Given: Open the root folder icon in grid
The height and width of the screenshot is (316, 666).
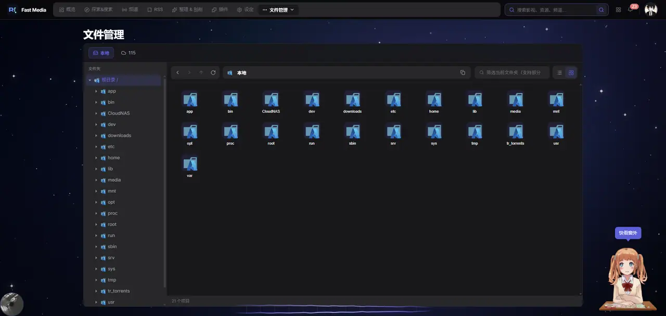Looking at the screenshot, I should (271, 131).
